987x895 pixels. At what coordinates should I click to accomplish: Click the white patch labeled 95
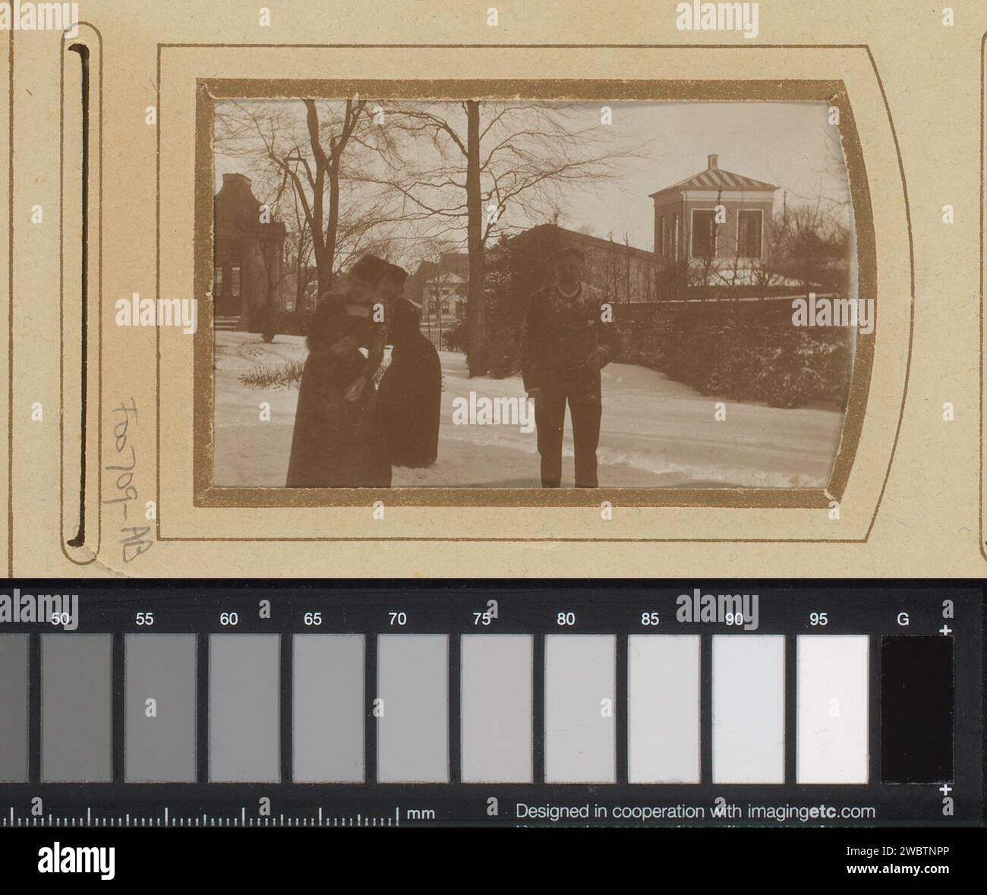click(x=832, y=708)
